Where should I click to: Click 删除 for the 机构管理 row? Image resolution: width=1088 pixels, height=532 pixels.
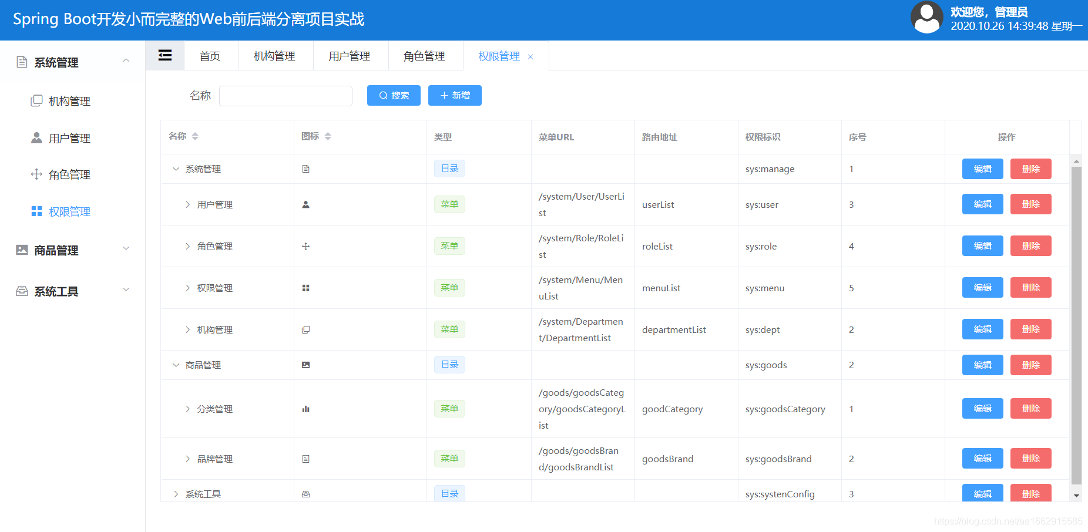(x=1031, y=329)
